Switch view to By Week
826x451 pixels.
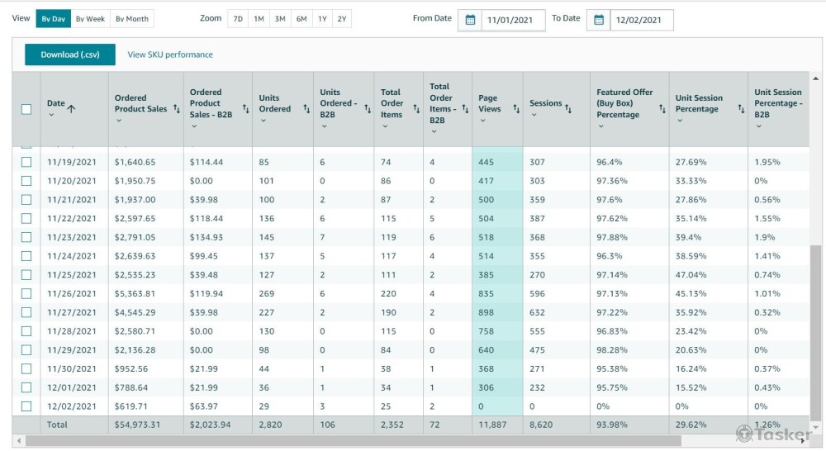click(x=90, y=19)
